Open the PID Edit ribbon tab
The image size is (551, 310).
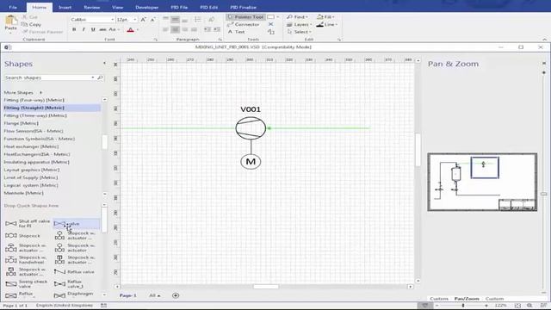point(208,7)
